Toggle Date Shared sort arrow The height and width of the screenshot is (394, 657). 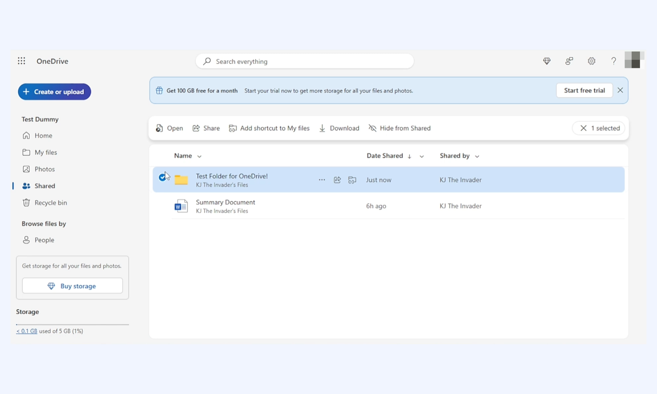click(x=409, y=156)
